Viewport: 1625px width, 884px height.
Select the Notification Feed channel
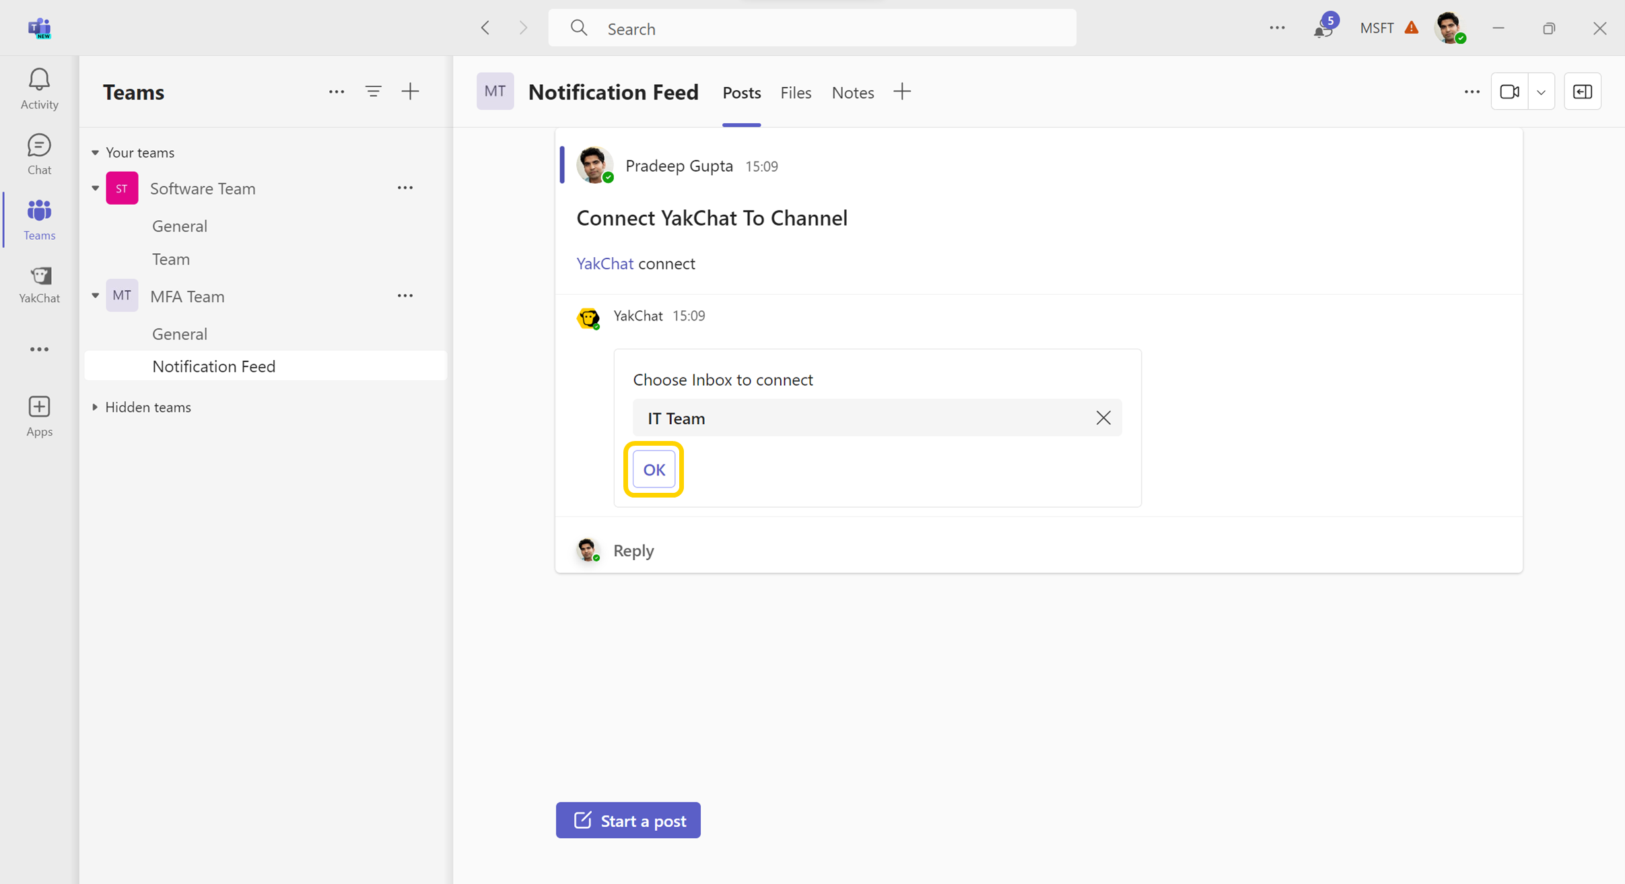point(266,366)
